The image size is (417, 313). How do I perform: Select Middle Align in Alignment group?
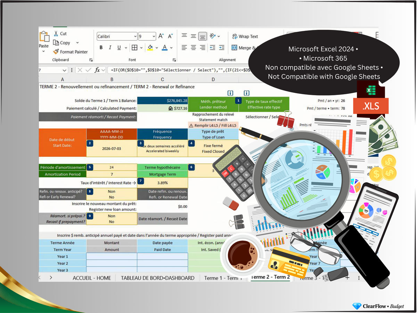pyautogui.click(x=194, y=36)
